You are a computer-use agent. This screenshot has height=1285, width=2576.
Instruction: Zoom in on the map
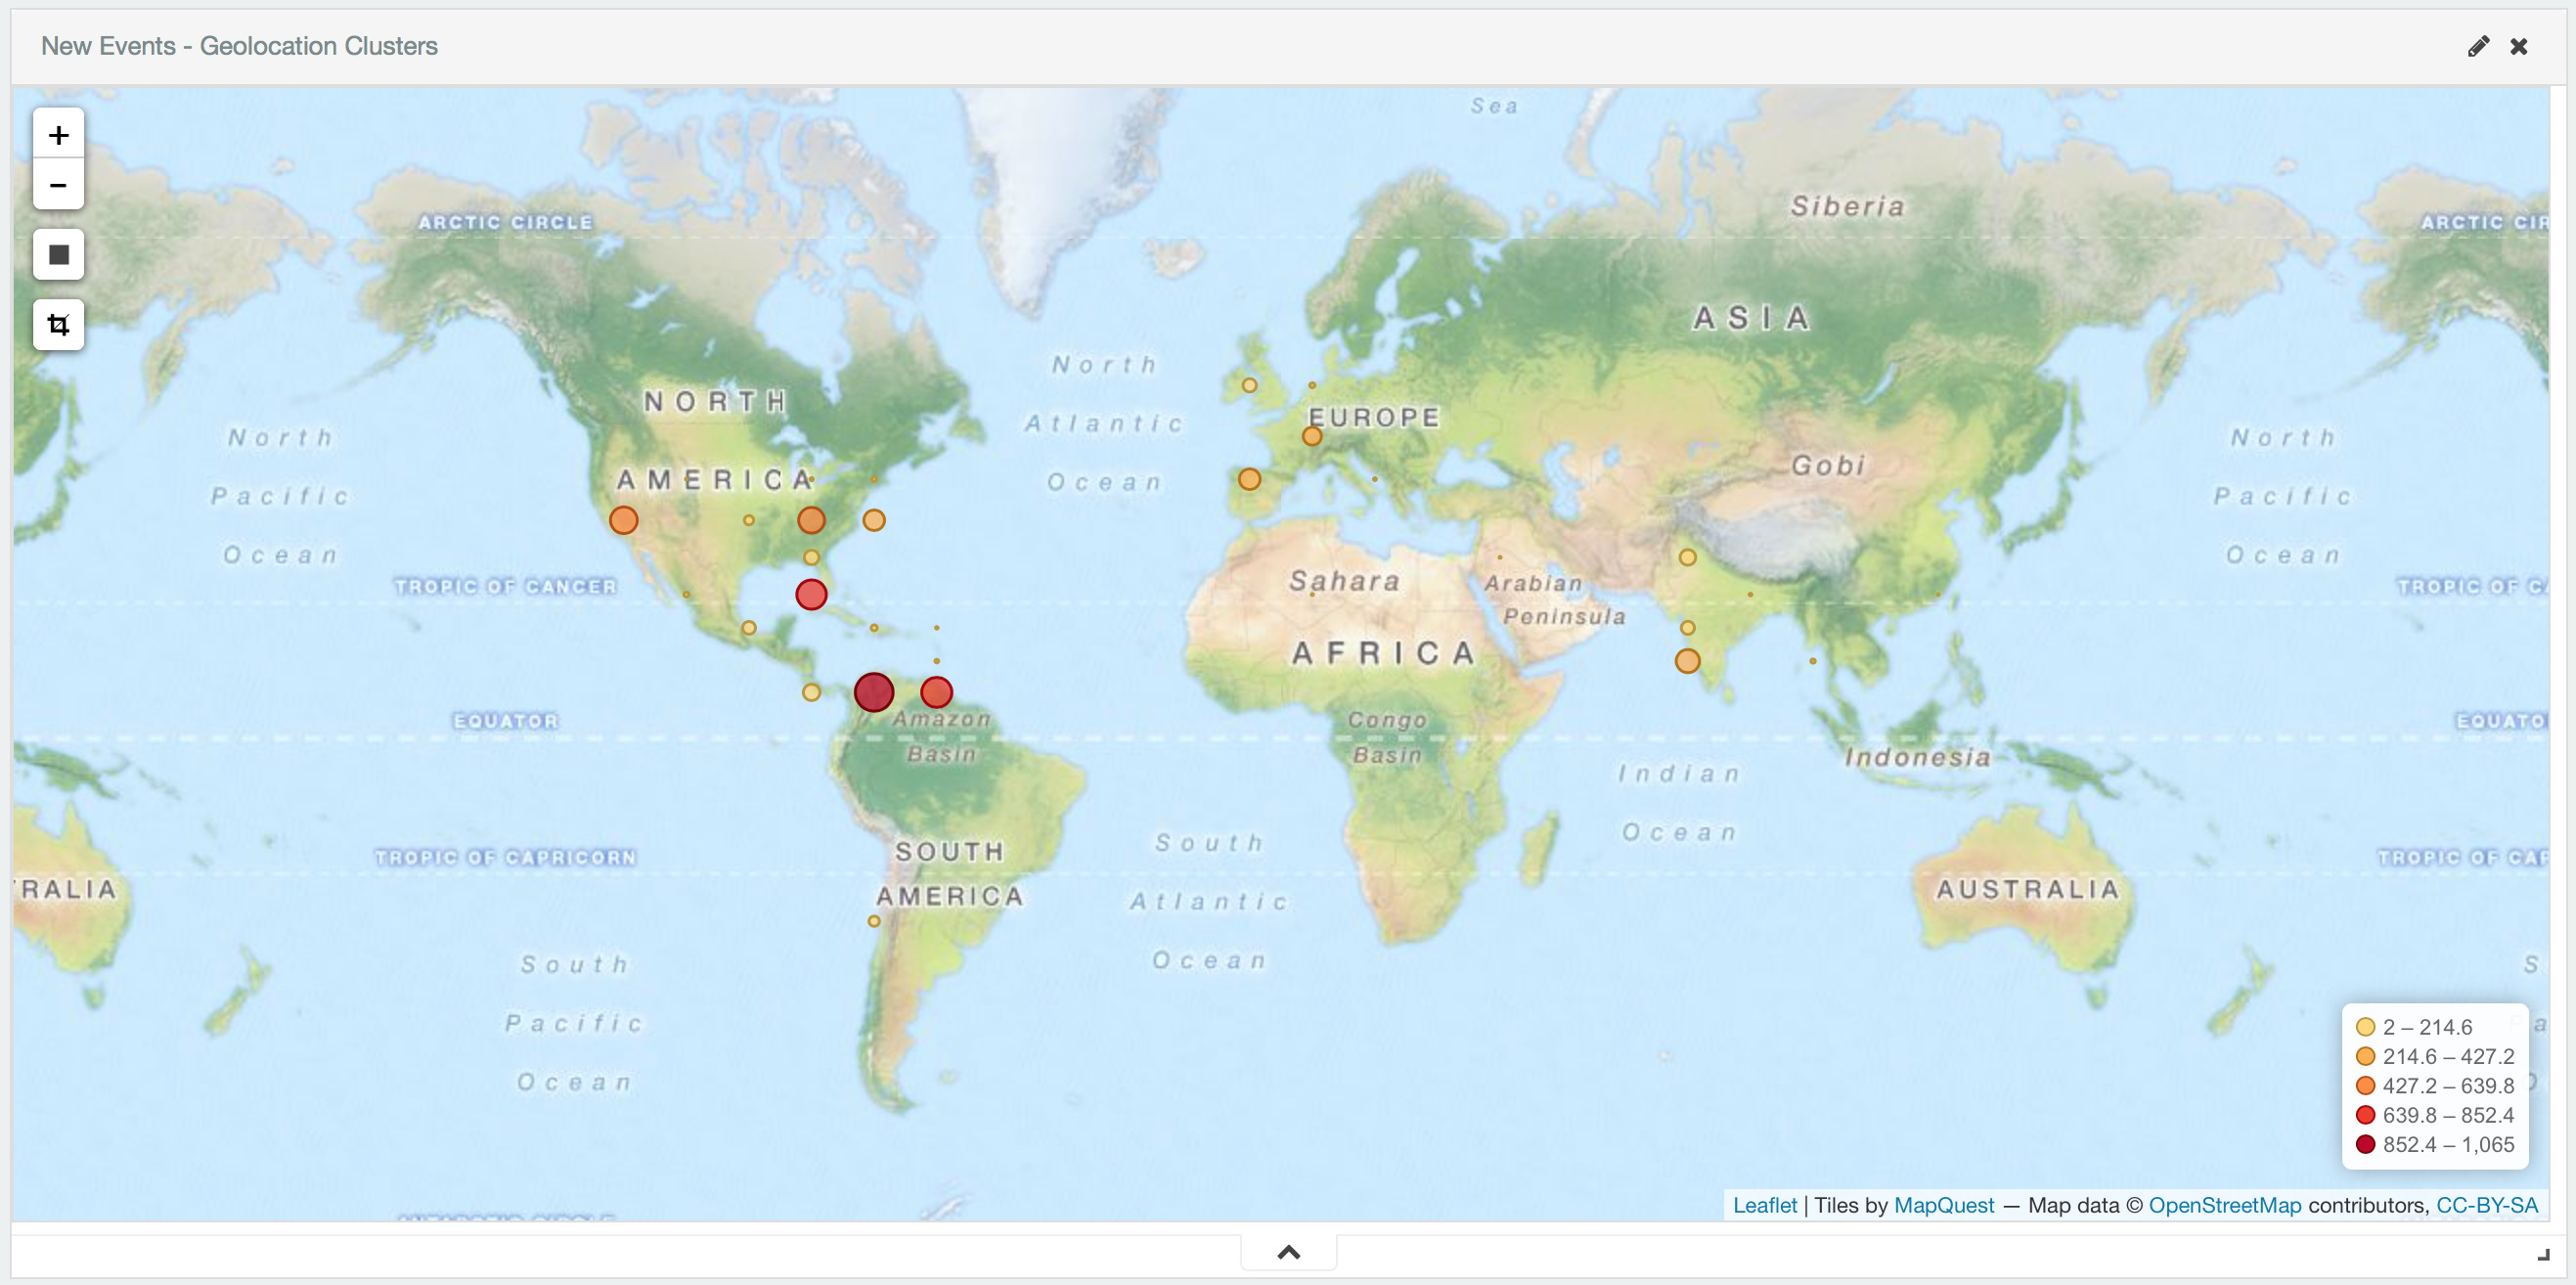tap(58, 135)
